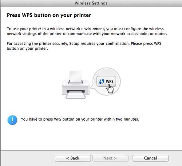Click the 'For accessing the printer securely' paragraph

click(x=84, y=46)
